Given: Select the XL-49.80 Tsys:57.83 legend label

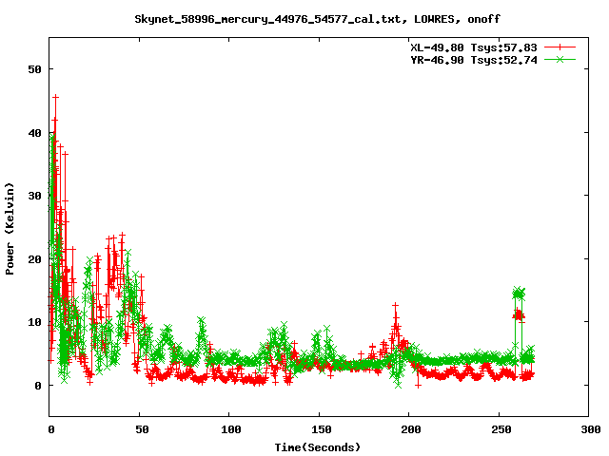Looking at the screenshot, I should (x=474, y=47).
